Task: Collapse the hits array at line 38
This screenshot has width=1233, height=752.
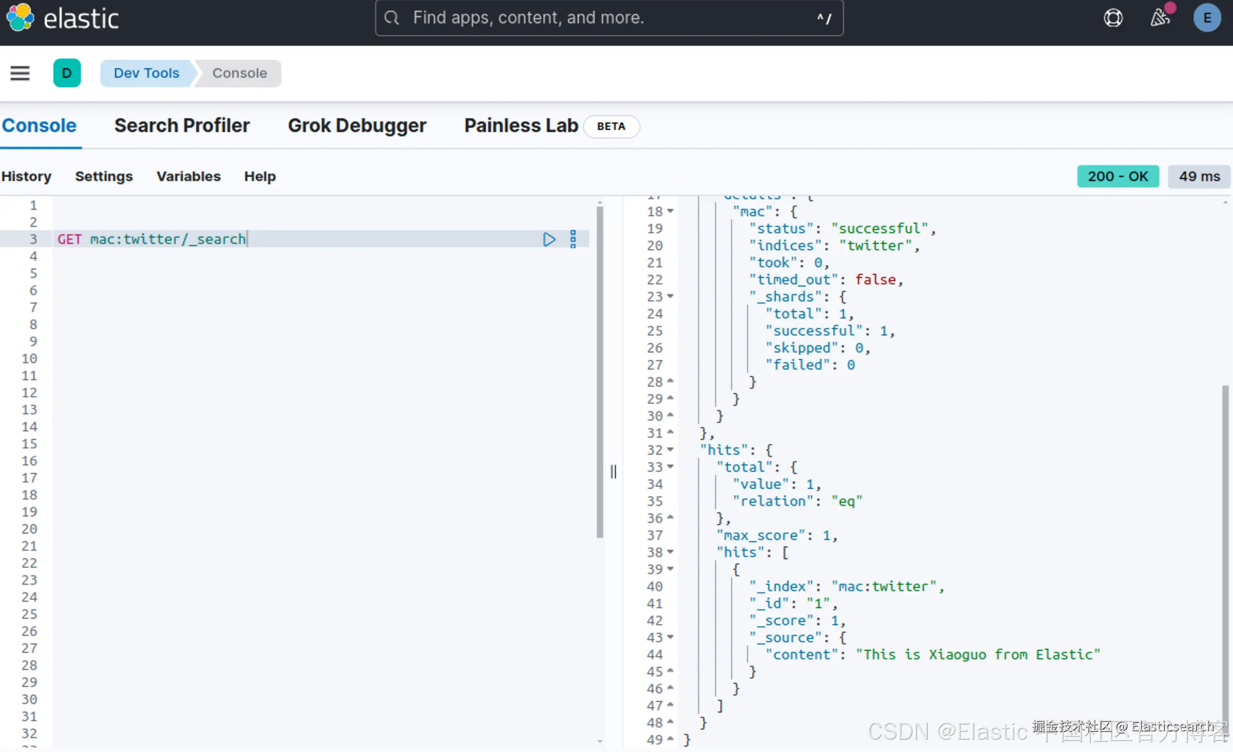Action: [670, 552]
